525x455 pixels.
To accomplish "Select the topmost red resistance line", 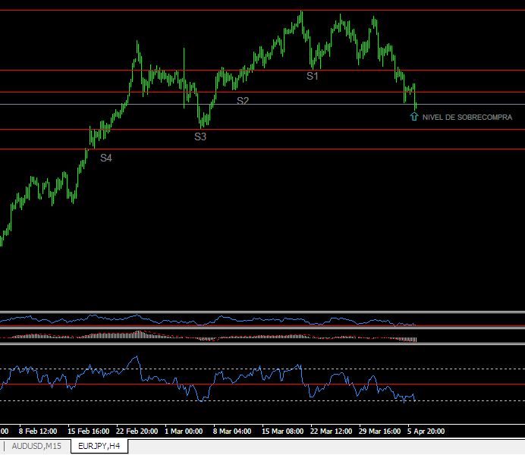I will [262, 11].
